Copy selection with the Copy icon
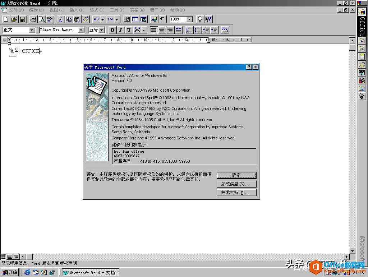The width and height of the screenshot is (368, 277). pos(69,19)
